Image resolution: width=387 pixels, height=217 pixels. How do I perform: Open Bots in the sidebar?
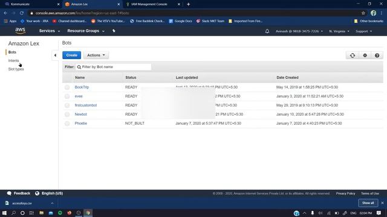pyautogui.click(x=12, y=52)
